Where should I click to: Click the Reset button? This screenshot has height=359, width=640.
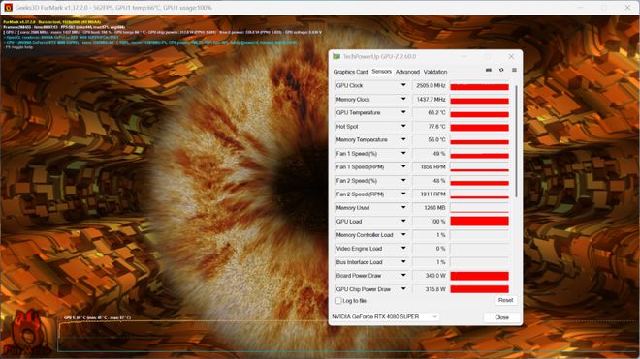[x=505, y=300]
